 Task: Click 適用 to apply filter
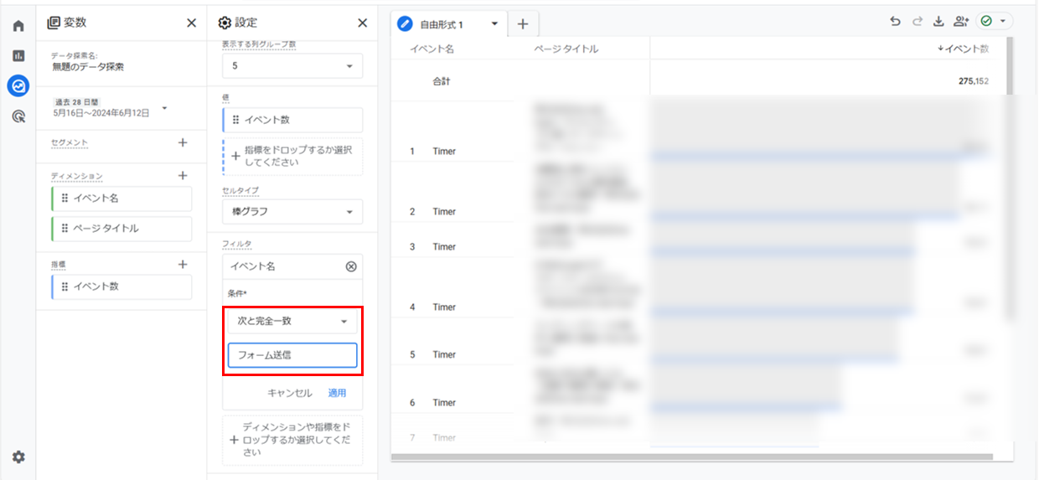[x=337, y=393]
